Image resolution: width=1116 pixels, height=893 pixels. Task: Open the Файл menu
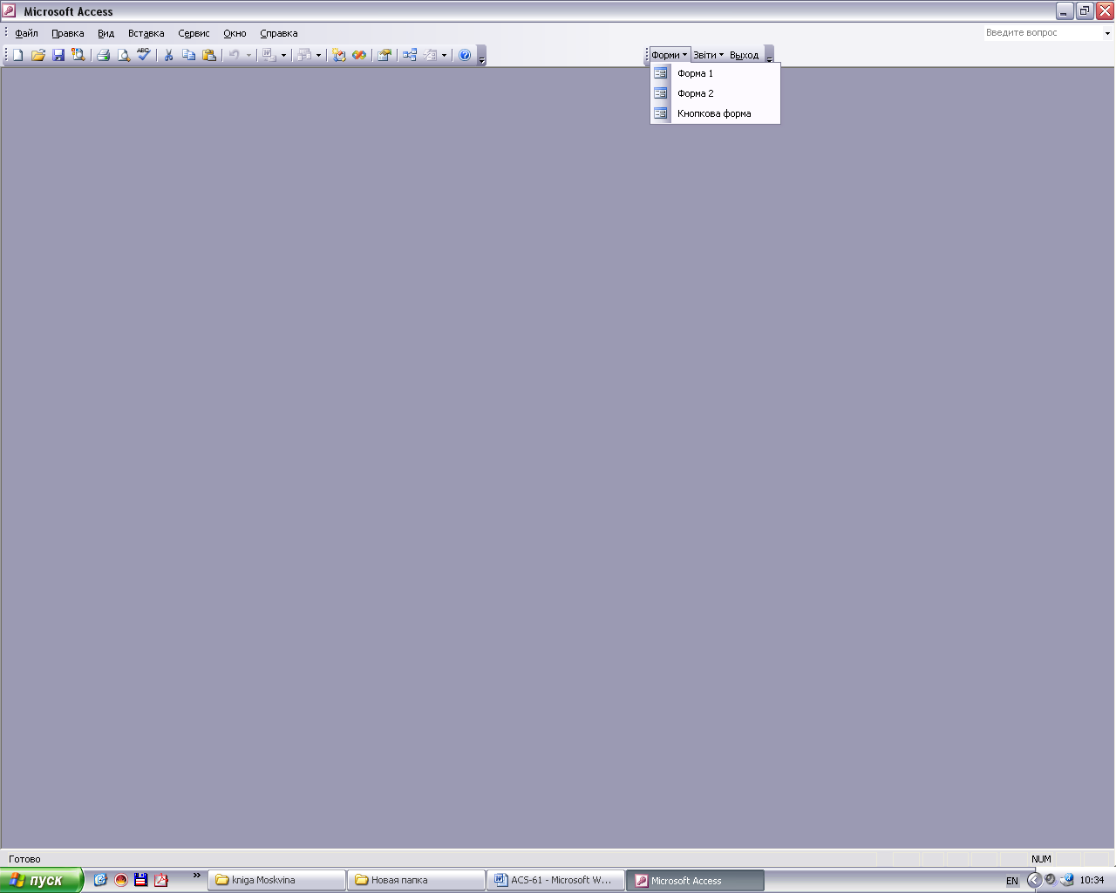27,33
